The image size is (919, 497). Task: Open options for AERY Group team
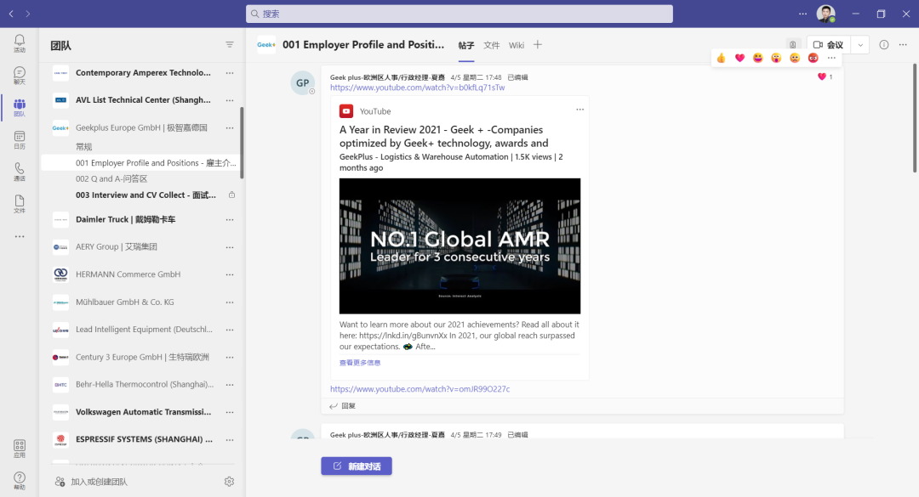pyautogui.click(x=230, y=247)
